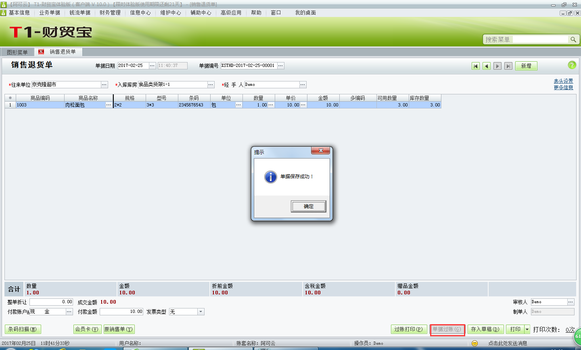Click the previous record navigation arrow

pyautogui.click(x=487, y=66)
